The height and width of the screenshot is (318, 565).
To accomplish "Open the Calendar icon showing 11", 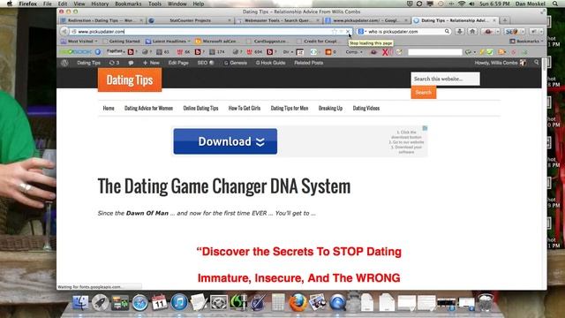I will click(159, 302).
